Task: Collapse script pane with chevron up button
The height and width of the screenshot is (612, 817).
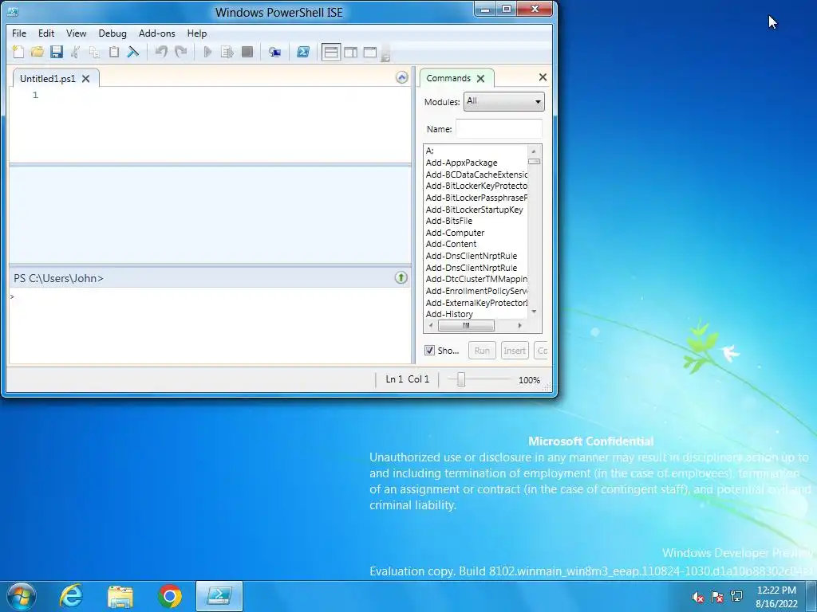Action: pyautogui.click(x=402, y=78)
